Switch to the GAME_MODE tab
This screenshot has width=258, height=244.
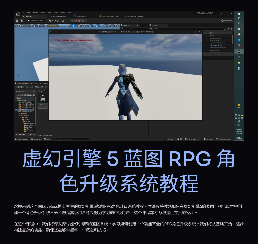pyautogui.click(x=80, y=16)
